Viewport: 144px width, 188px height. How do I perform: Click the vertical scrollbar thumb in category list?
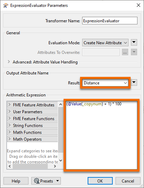(x=60, y=130)
